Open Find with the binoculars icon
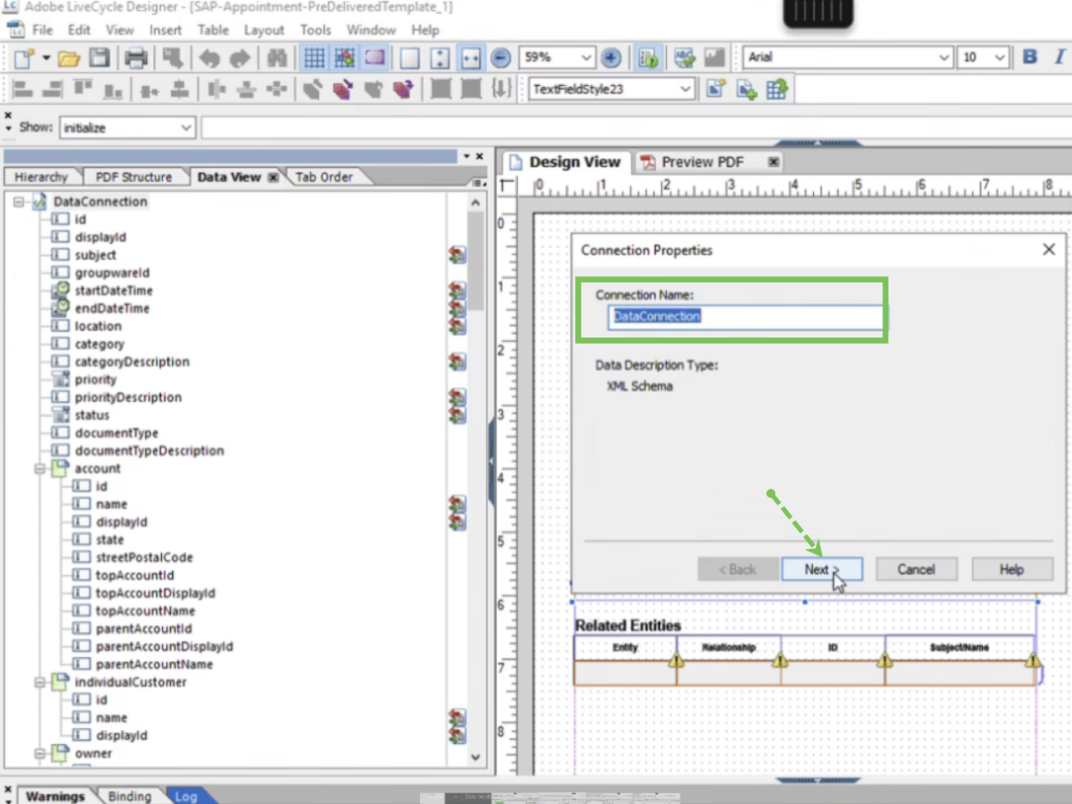Screen dimensions: 1072x804 [277, 58]
